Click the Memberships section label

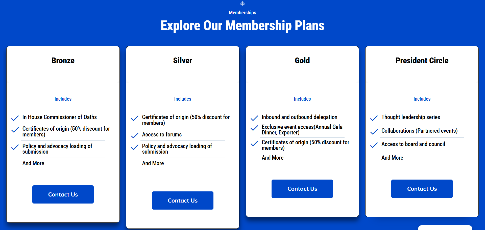(243, 13)
